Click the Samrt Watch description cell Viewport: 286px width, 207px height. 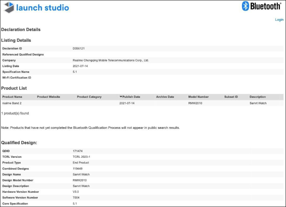pyautogui.click(x=258, y=103)
